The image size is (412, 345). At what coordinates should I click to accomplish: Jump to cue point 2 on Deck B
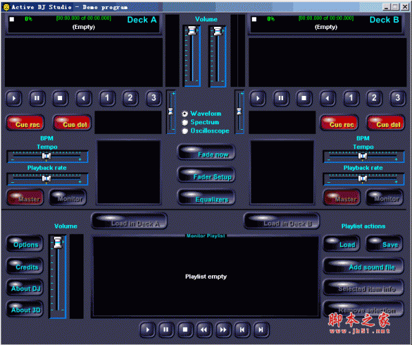click(374, 98)
